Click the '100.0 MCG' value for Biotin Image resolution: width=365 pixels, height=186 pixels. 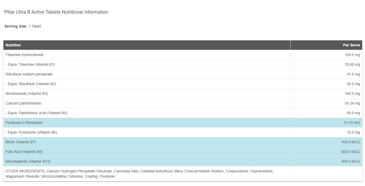click(x=351, y=142)
